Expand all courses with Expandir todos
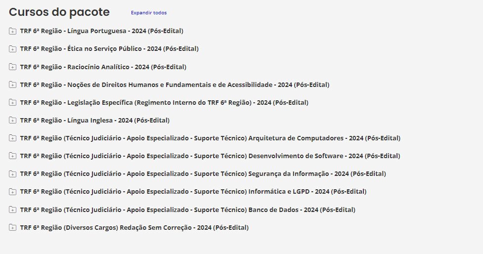 (149, 13)
